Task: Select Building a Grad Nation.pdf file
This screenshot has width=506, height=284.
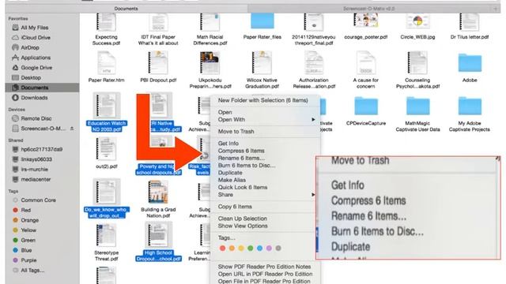Action: pos(158,192)
